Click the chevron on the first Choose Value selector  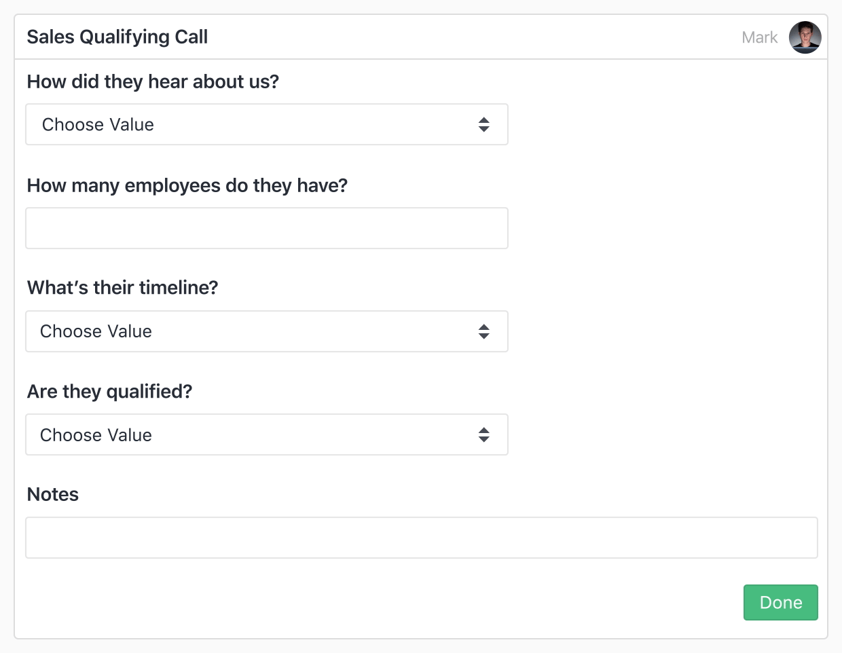[484, 124]
